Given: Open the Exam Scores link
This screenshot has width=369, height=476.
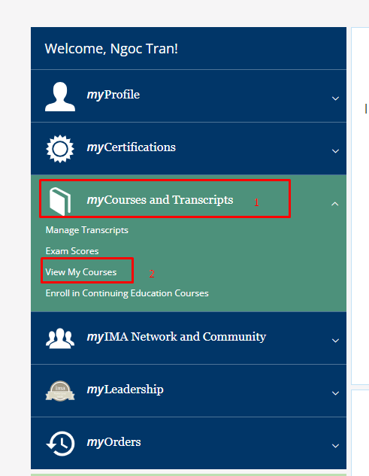Looking at the screenshot, I should [72, 251].
